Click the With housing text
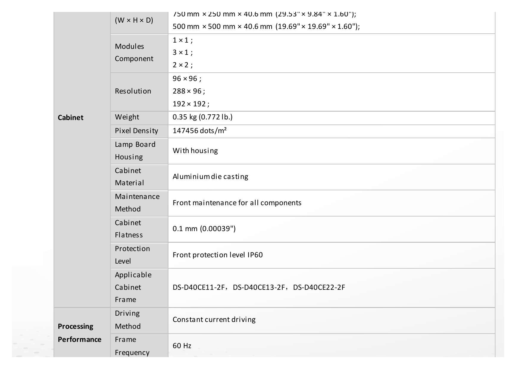The height and width of the screenshot is (369, 516). coord(195,151)
